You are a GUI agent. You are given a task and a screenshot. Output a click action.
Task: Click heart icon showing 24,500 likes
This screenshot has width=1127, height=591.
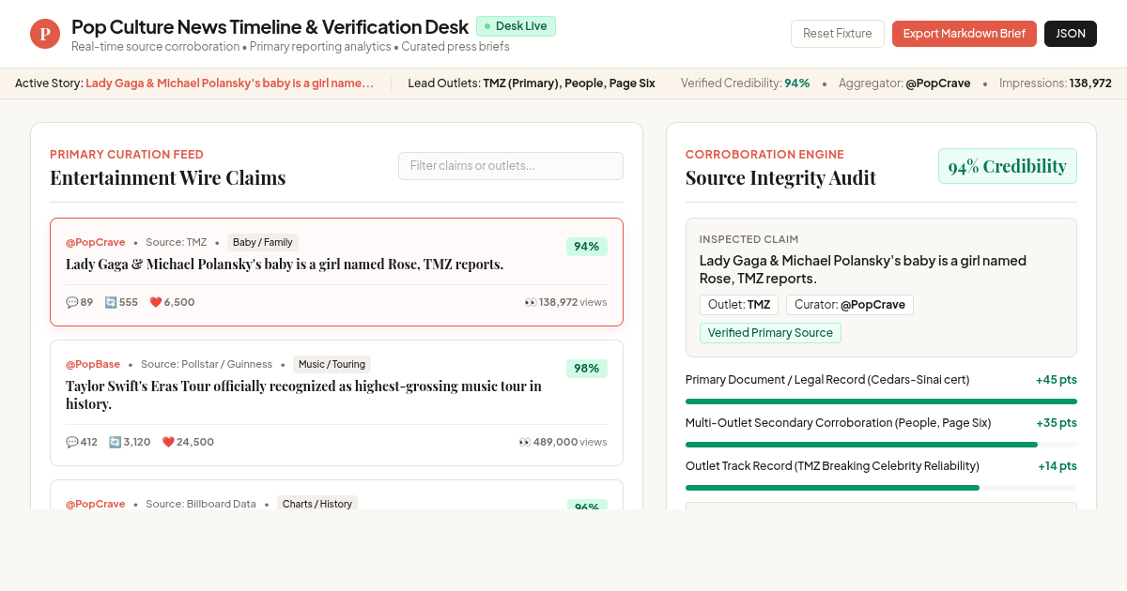[168, 442]
